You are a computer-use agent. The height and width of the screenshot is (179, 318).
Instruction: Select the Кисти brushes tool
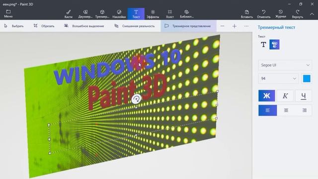[x=69, y=14]
